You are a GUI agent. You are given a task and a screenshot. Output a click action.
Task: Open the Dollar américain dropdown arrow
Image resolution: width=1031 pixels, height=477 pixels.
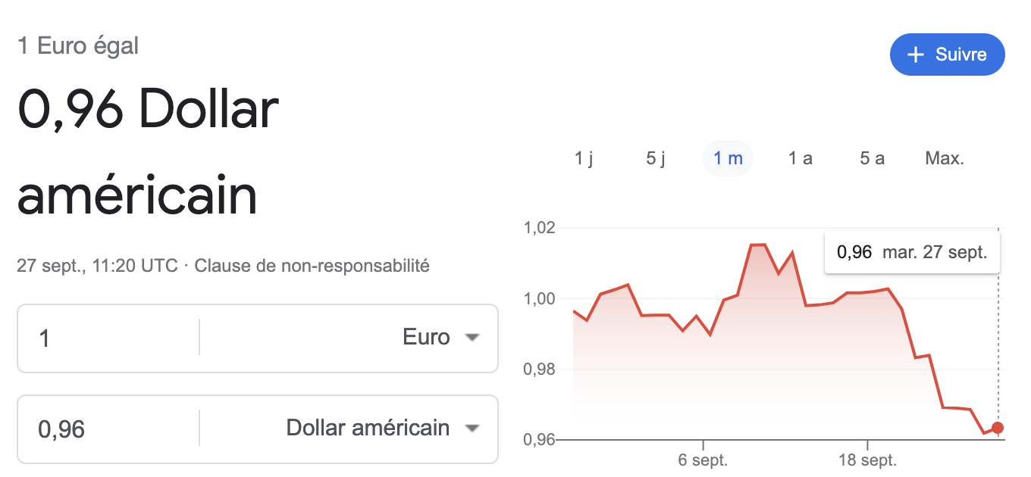click(472, 429)
